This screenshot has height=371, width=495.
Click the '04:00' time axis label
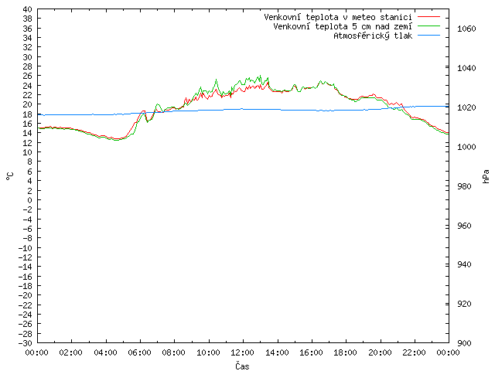tap(105, 352)
